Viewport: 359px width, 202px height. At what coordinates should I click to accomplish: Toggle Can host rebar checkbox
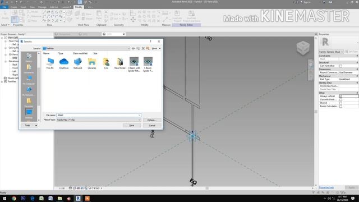click(x=340, y=66)
